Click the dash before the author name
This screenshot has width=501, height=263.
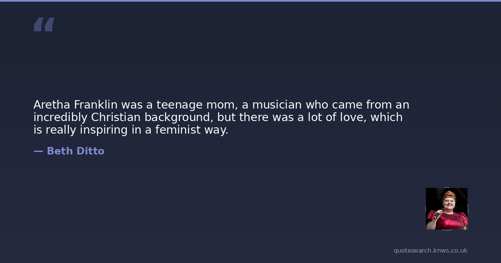tap(38, 151)
